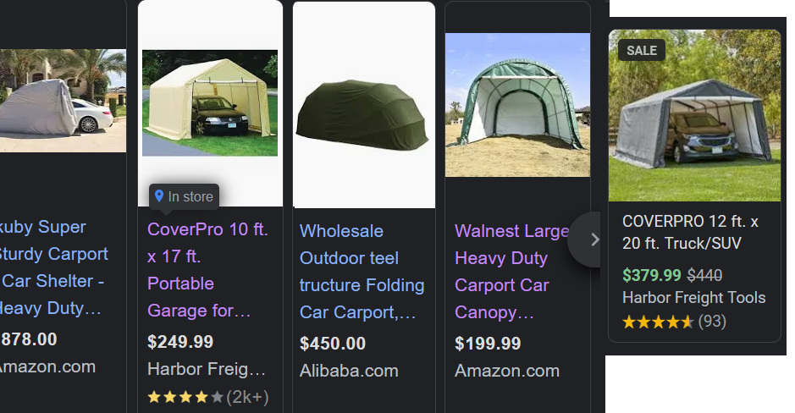The height and width of the screenshot is (413, 795).
Task: Select the COVERPRO 12 ft. x 20 ft. title
Action: (690, 232)
